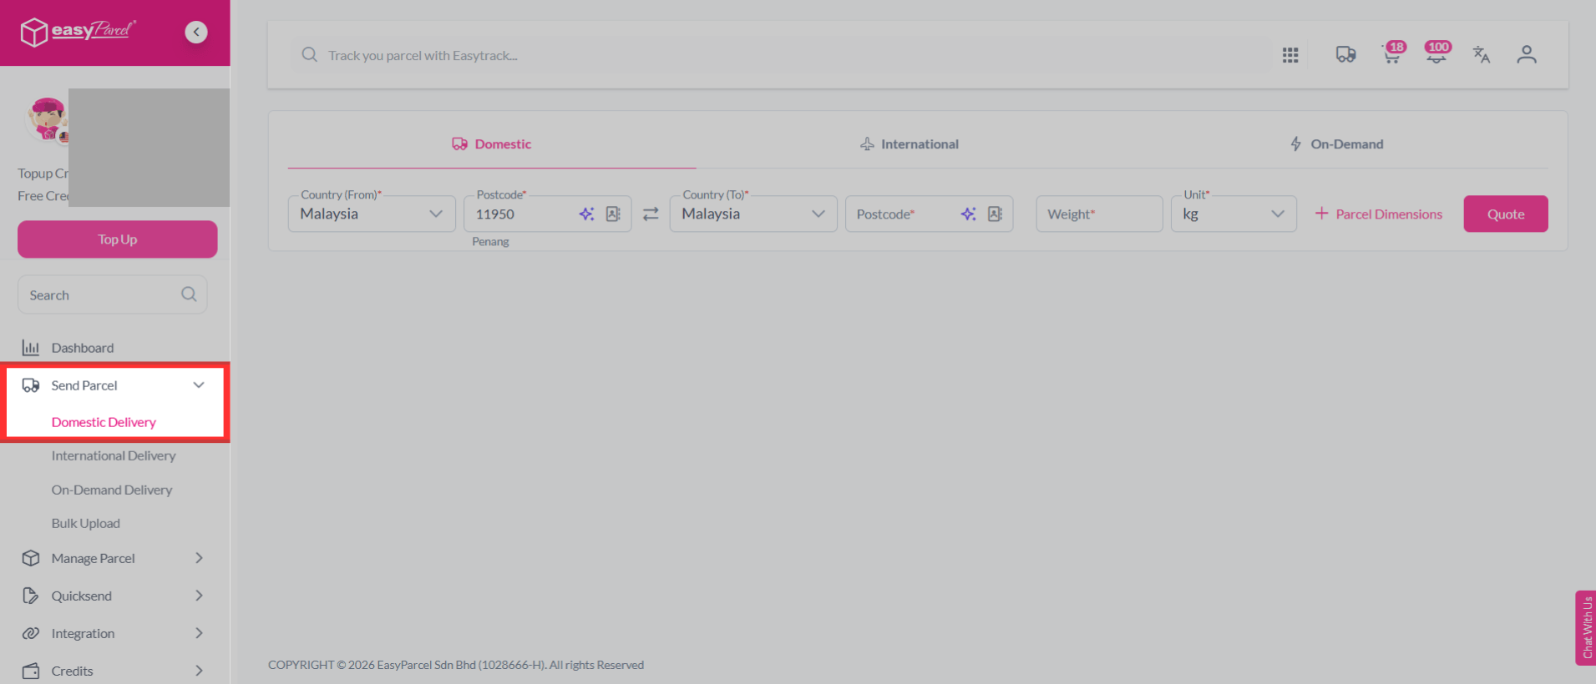Click address book icon beside 11950 postcode

tap(613, 214)
